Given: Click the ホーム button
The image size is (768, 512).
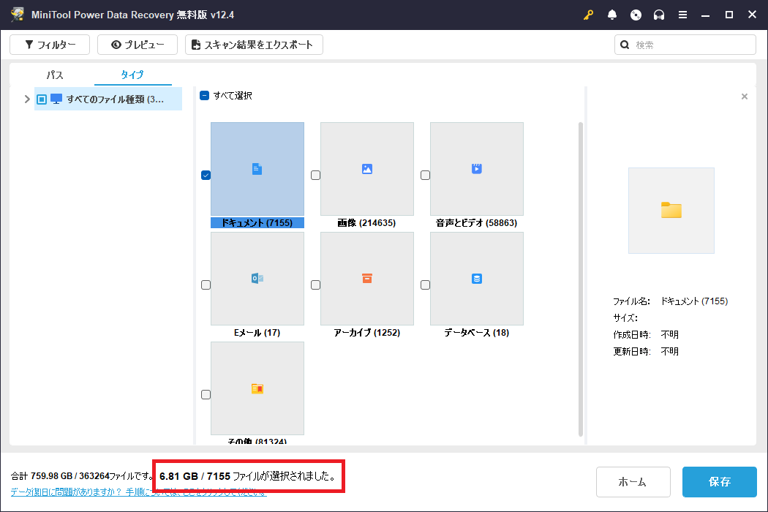Looking at the screenshot, I should click(633, 482).
